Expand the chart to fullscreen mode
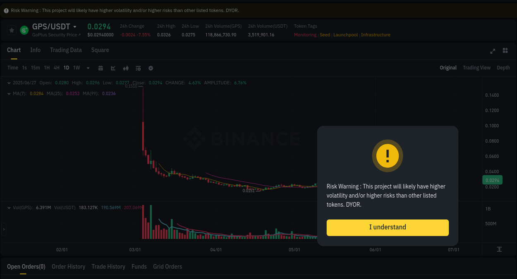Image resolution: width=517 pixels, height=279 pixels. tap(493, 51)
